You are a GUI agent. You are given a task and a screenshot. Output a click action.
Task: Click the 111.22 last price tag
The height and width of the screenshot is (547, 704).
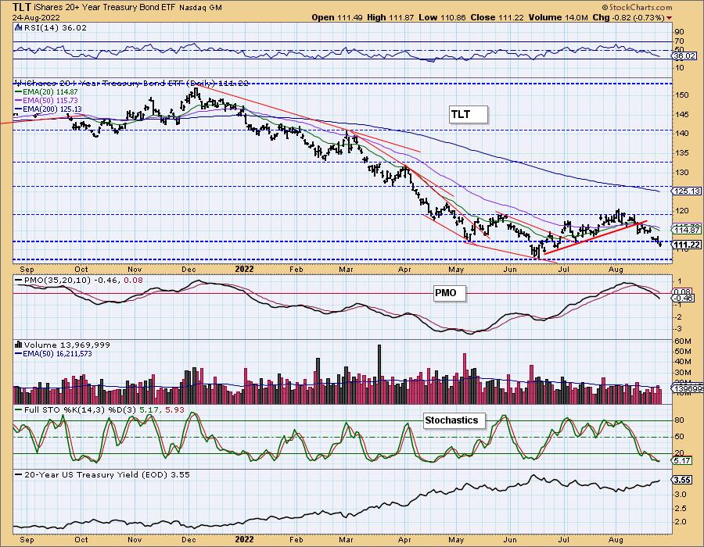point(688,245)
